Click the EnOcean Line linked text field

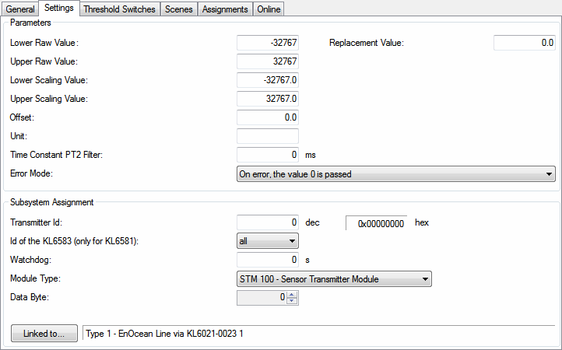click(x=318, y=334)
